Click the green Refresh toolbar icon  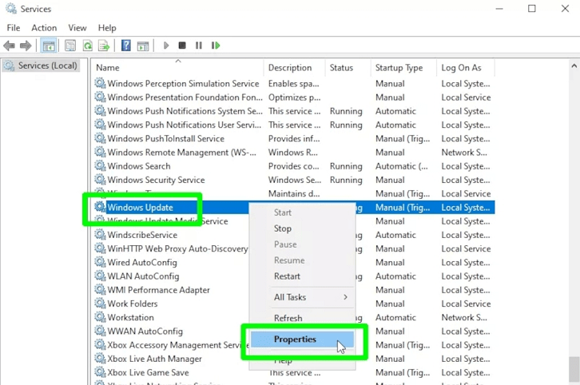[88, 46]
